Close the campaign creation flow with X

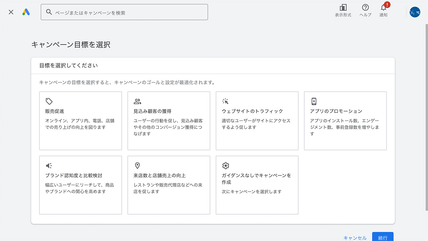click(11, 12)
